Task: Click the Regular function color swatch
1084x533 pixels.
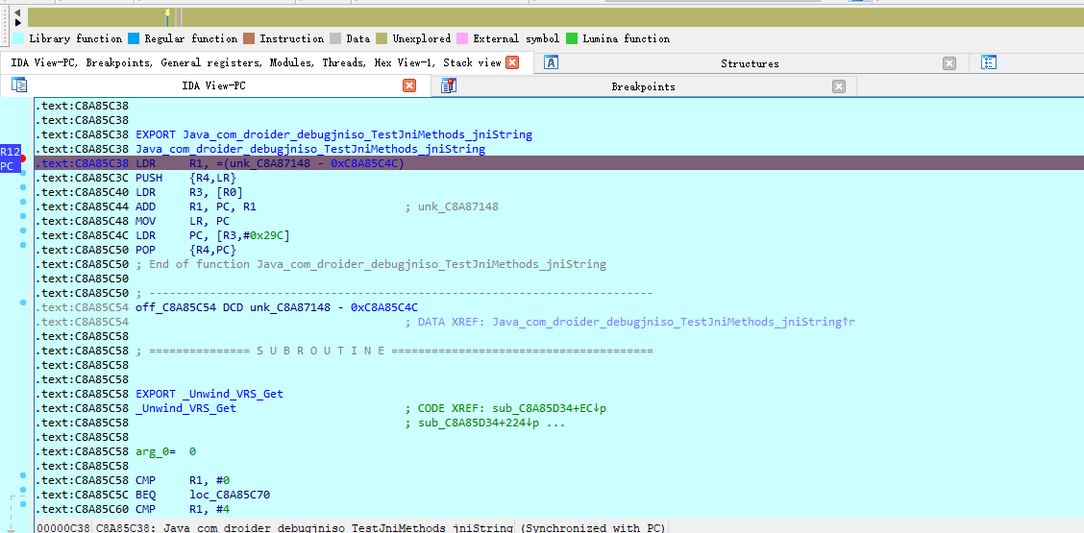Action: coord(135,38)
